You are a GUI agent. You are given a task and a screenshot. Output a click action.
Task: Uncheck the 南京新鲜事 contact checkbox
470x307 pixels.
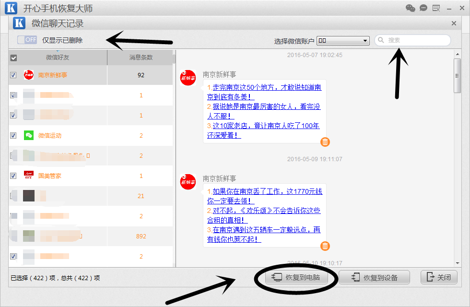(x=12, y=75)
